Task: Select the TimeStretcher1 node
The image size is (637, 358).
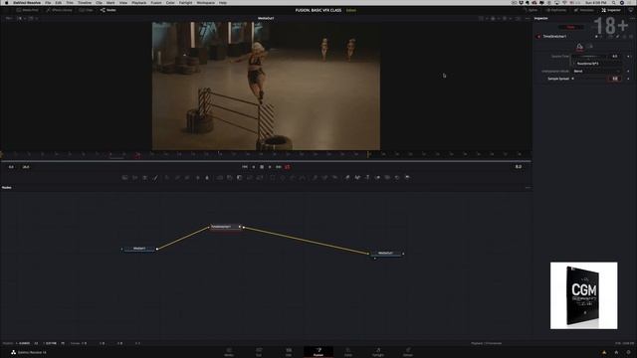Action: click(225, 227)
